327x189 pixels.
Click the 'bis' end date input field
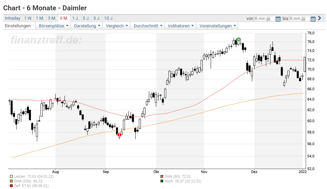click(299, 19)
